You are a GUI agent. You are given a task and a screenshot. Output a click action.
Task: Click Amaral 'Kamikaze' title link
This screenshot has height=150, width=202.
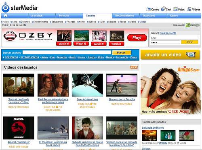19,142
